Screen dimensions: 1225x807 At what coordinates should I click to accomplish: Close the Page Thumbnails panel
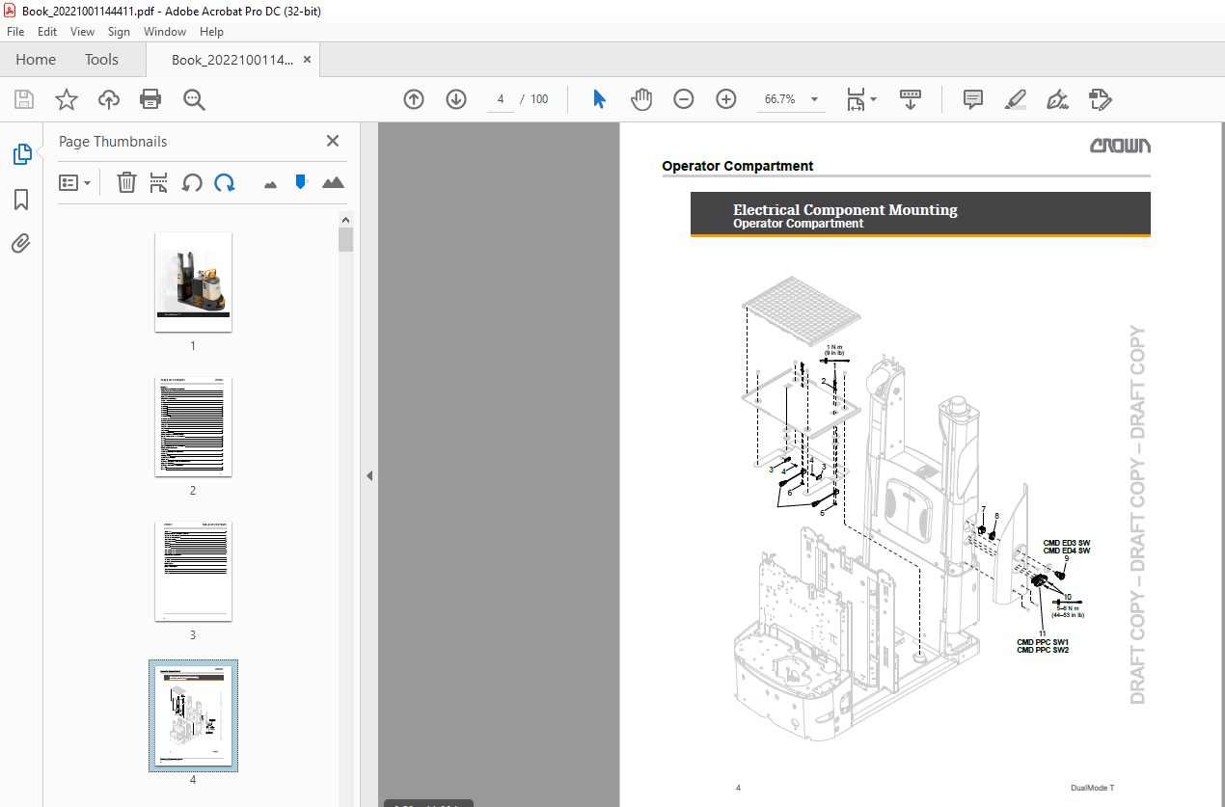click(x=333, y=141)
